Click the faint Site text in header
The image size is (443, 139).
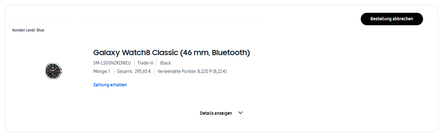point(25,23)
